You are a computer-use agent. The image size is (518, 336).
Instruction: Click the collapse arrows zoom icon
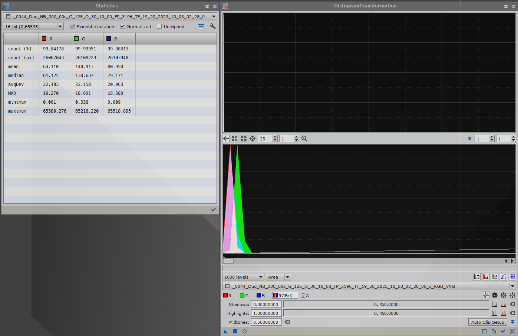[x=244, y=139]
